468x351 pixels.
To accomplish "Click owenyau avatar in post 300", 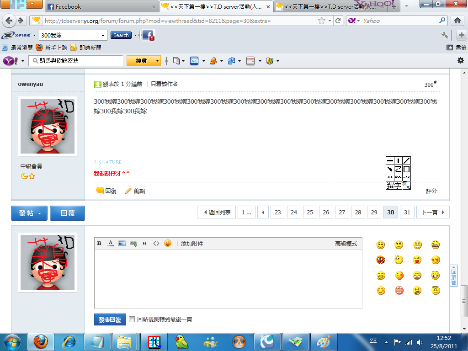I will pos(48,126).
